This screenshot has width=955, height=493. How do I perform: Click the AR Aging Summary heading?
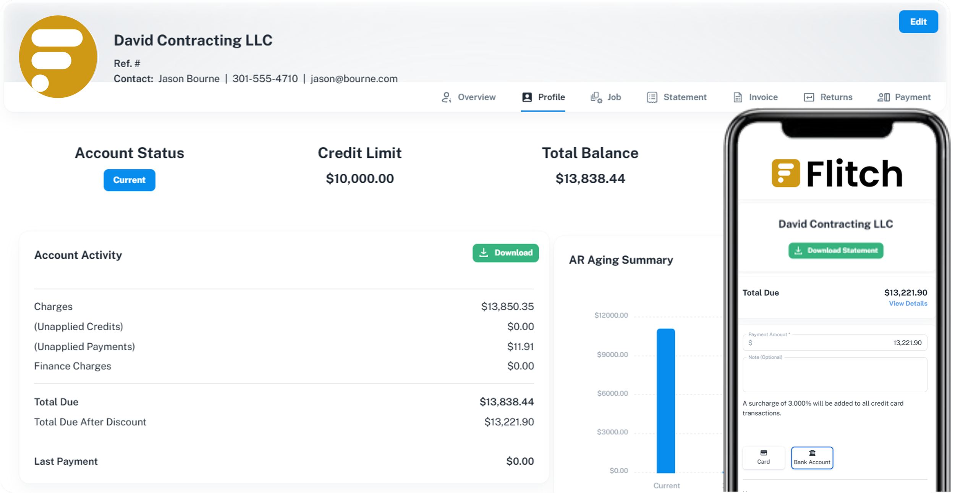tap(621, 260)
